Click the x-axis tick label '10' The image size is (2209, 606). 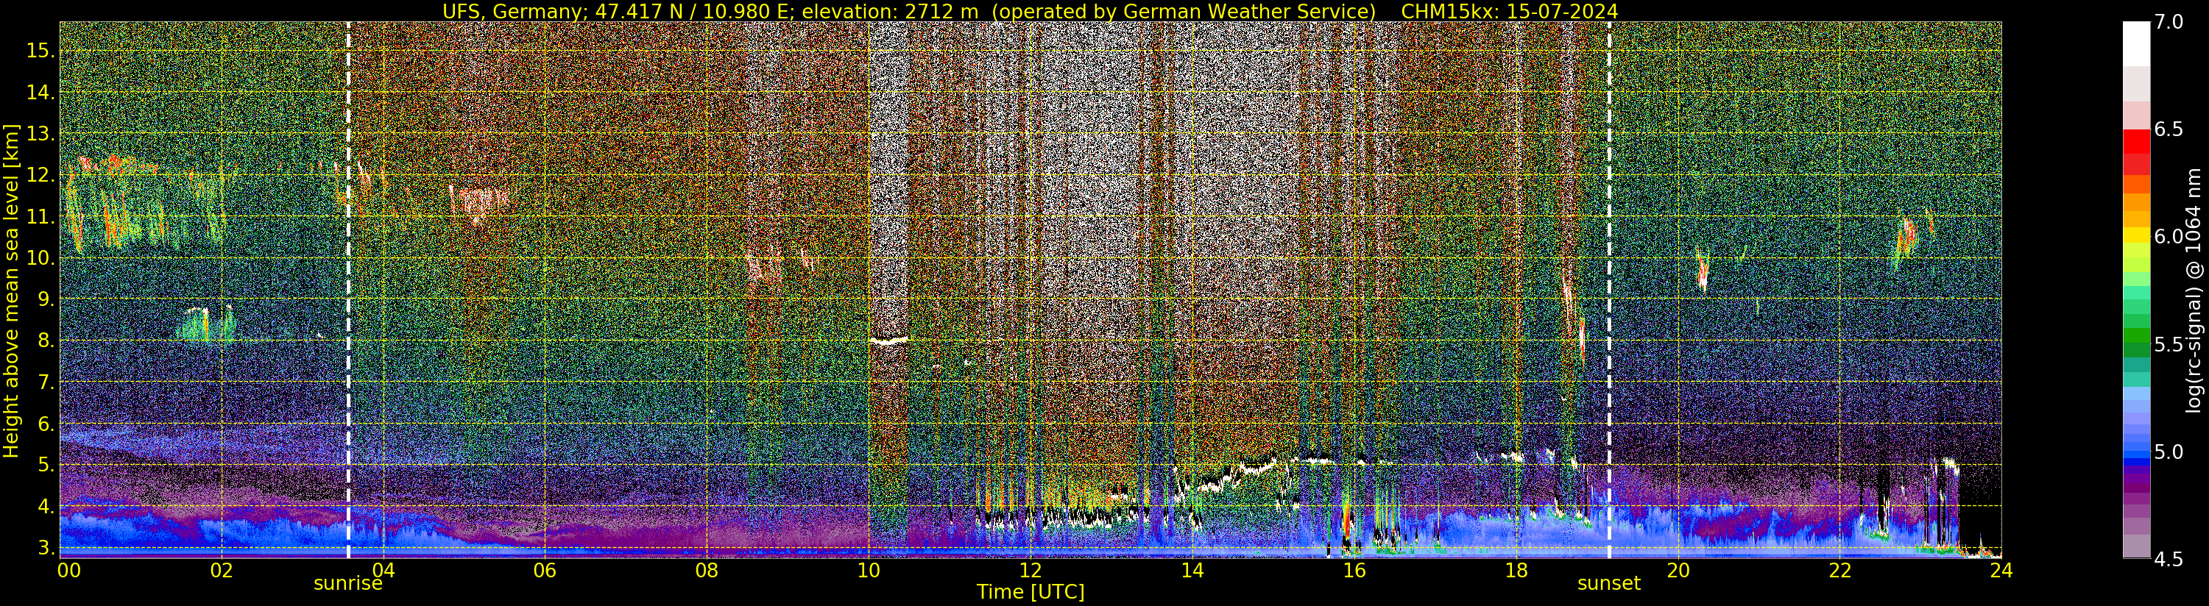pos(869,570)
